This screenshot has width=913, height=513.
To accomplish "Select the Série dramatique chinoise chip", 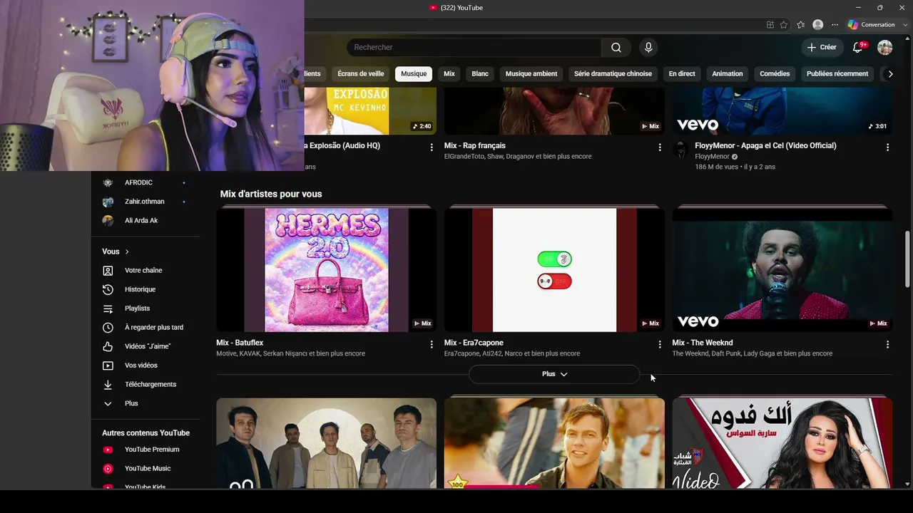I will (613, 74).
